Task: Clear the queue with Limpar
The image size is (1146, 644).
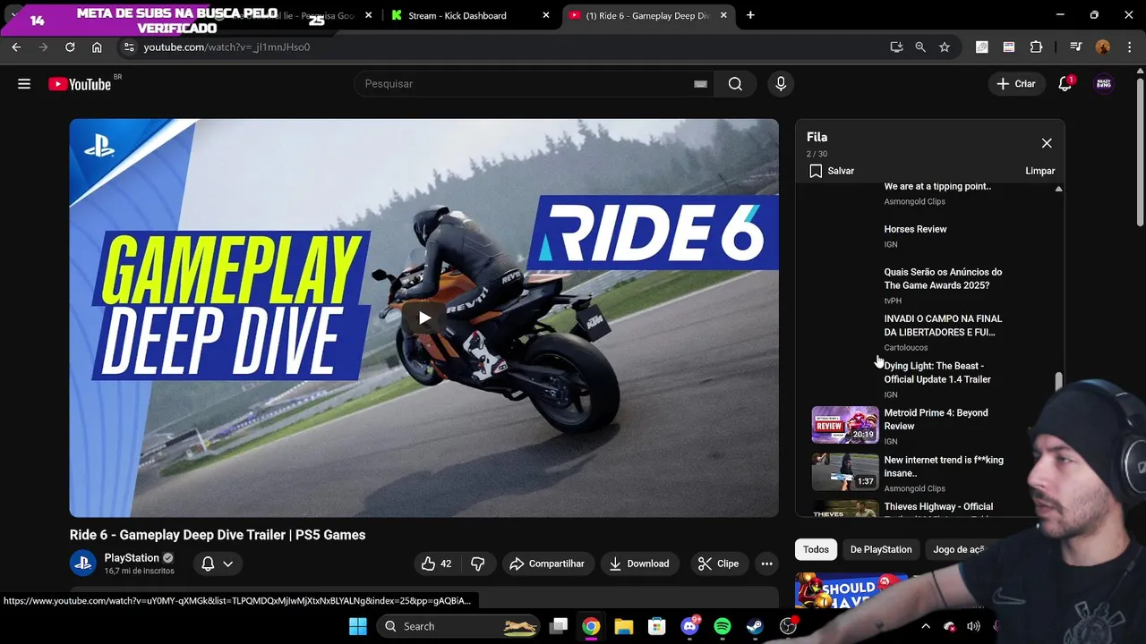Action: click(x=1040, y=171)
